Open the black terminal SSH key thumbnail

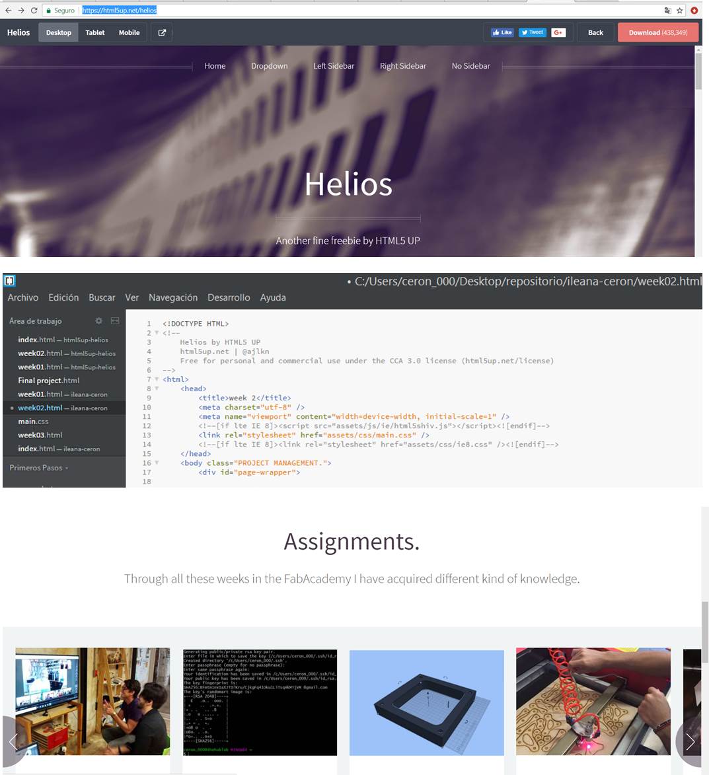[x=260, y=702]
